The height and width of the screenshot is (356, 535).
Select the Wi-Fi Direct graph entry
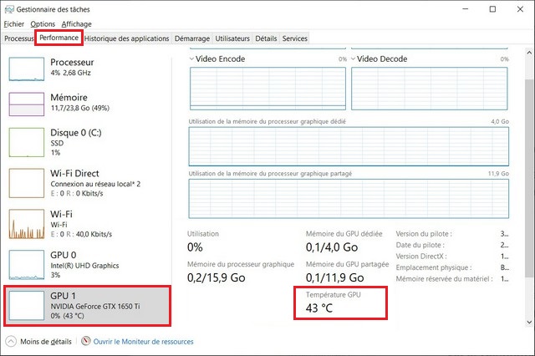click(x=27, y=181)
